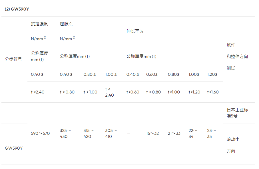Select the 和拉伸方向 header text

[x=237, y=56]
